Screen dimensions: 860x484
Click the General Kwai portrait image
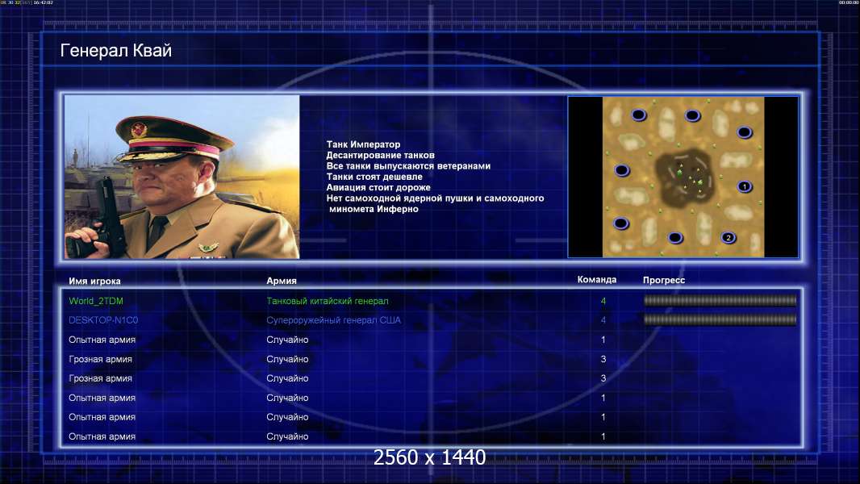click(182, 177)
